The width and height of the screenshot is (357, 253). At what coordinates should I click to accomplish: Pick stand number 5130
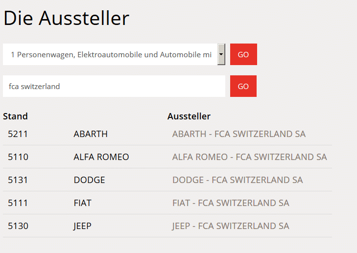[x=18, y=226]
